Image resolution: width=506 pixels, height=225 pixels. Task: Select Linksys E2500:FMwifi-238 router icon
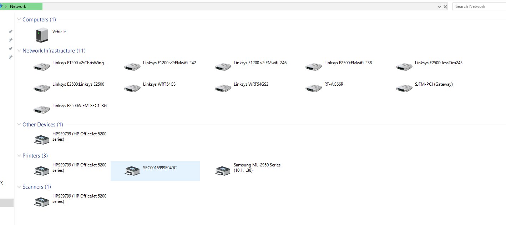[314, 66]
